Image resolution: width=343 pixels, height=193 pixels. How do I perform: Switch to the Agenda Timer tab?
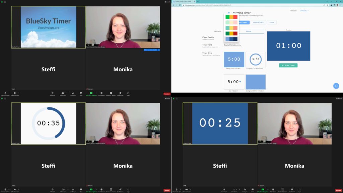(x=258, y=22)
